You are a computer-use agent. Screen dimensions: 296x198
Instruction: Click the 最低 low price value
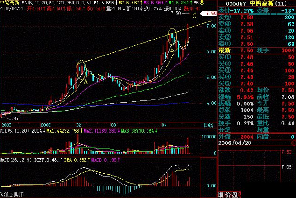coord(288,117)
